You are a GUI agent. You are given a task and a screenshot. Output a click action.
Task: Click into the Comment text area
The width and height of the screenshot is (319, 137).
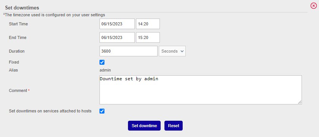[x=201, y=90]
